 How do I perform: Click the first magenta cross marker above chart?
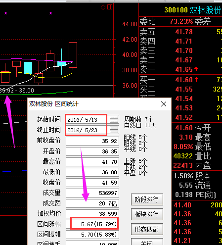click(6, 13)
